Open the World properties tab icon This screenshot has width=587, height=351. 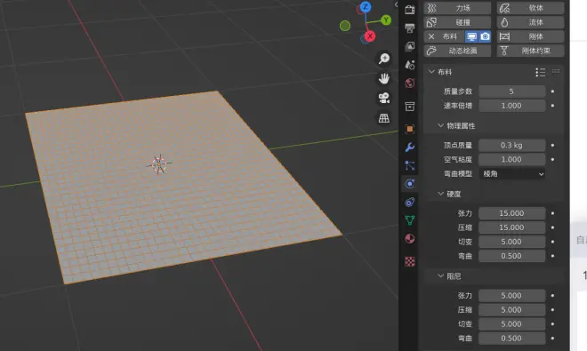pos(409,83)
